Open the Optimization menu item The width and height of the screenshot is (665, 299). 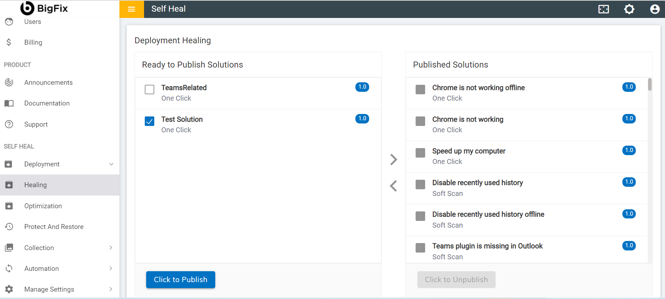43,206
